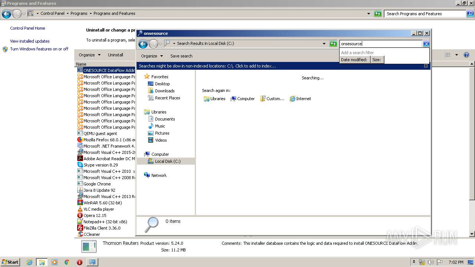475x267 pixels.
Task: Click inside the onsesource search field
Action: (380, 44)
